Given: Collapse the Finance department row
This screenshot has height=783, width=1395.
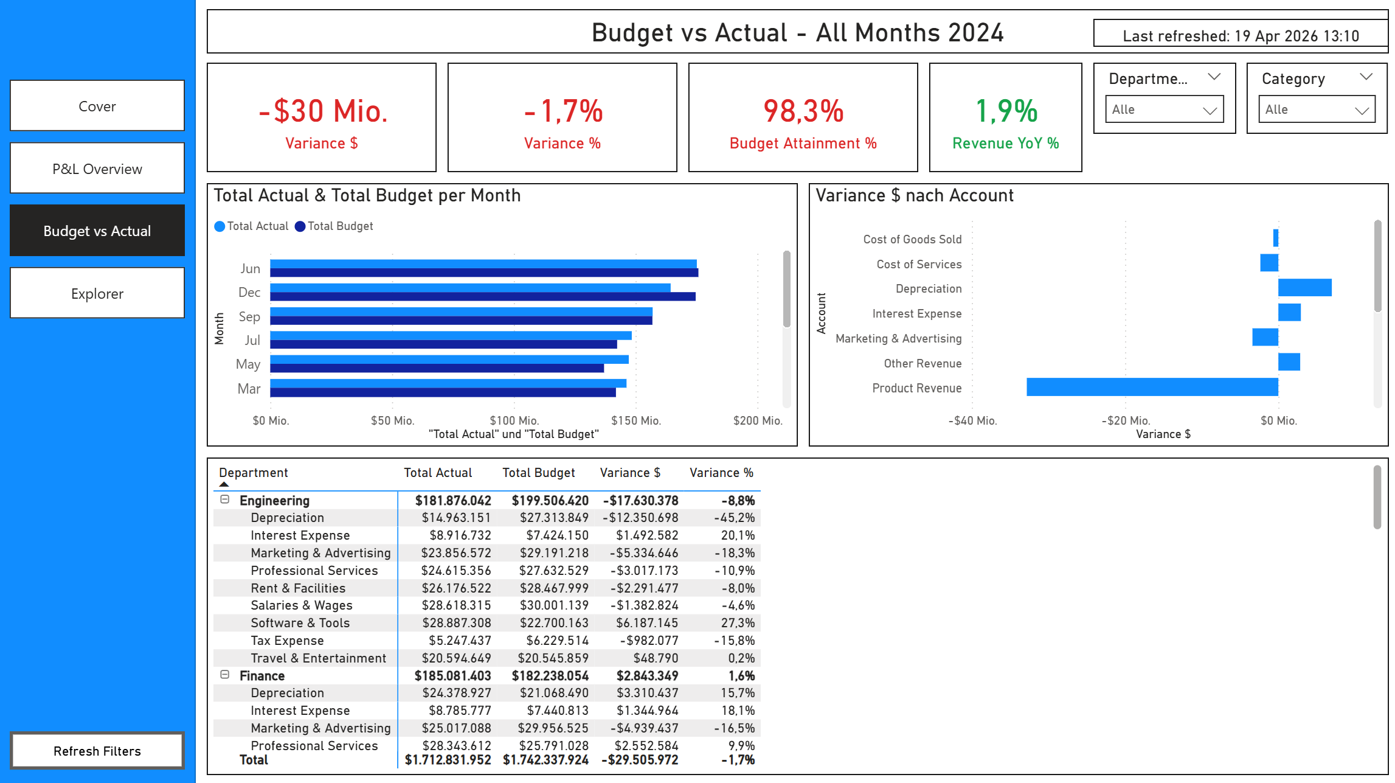Looking at the screenshot, I should [x=224, y=675].
